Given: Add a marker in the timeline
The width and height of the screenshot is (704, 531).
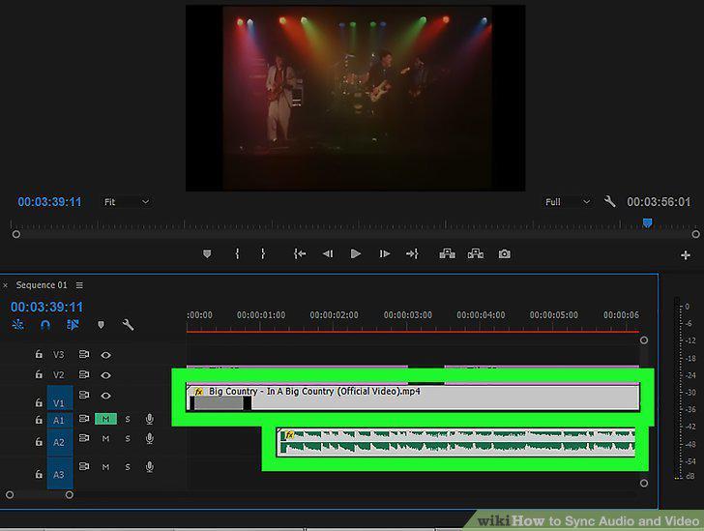Looking at the screenshot, I should [101, 325].
